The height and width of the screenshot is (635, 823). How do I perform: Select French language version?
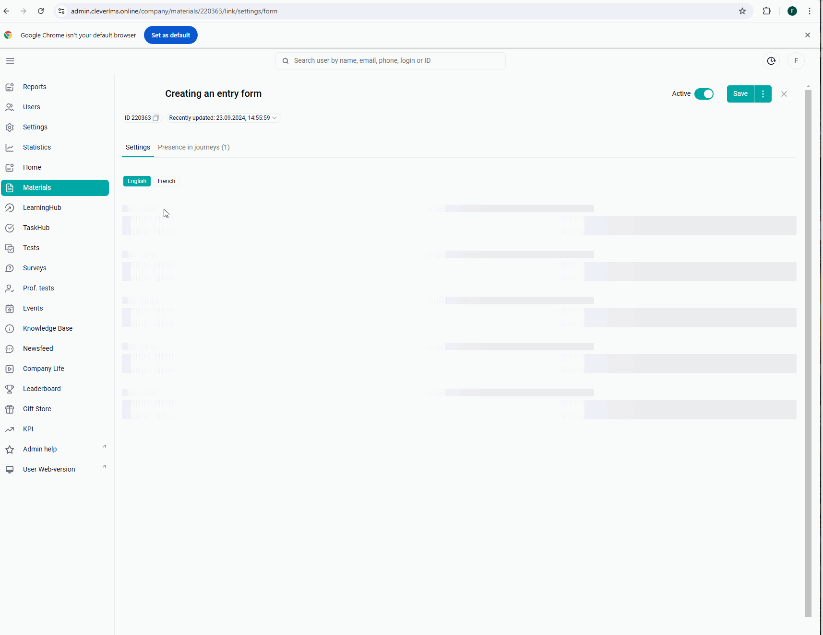[167, 181]
